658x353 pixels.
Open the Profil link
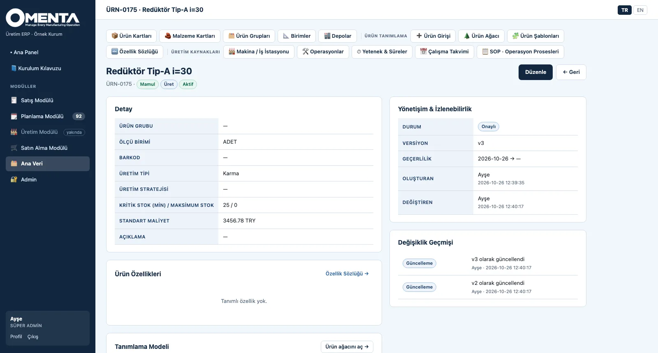pyautogui.click(x=16, y=337)
